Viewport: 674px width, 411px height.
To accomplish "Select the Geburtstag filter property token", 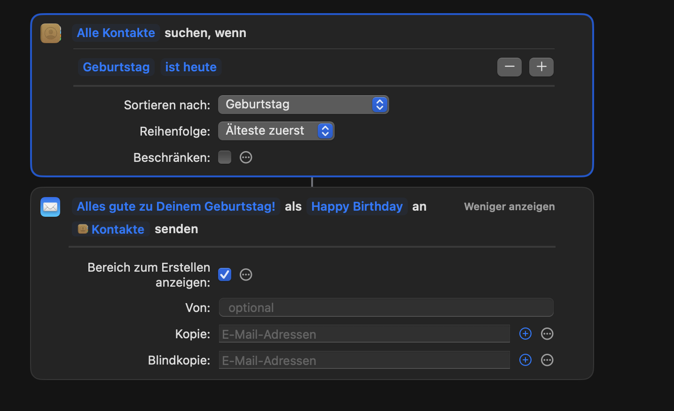I will point(116,67).
